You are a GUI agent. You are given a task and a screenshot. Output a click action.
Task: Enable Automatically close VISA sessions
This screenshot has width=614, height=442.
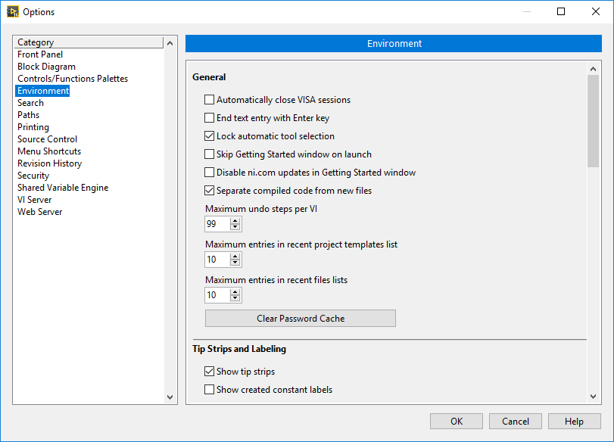[x=210, y=100]
